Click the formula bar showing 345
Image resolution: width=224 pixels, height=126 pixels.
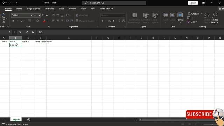point(130,32)
